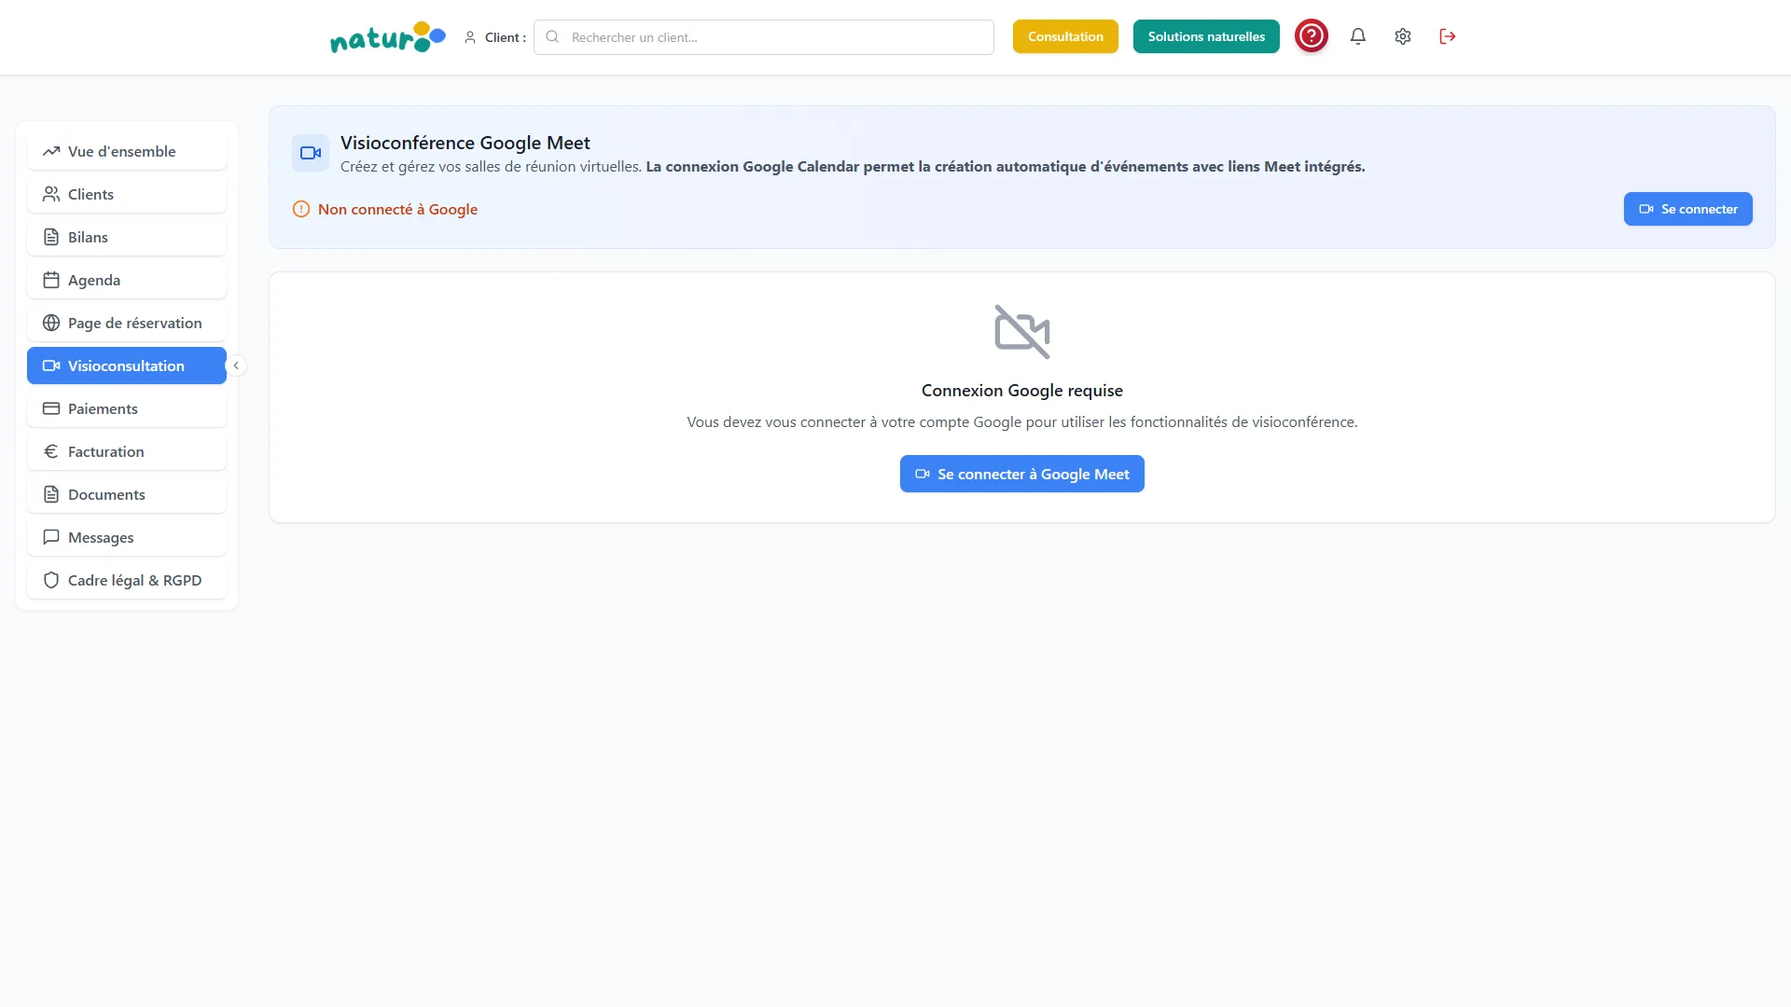Open settings gear icon
Screen dimensions: 1791x1007
[1403, 36]
